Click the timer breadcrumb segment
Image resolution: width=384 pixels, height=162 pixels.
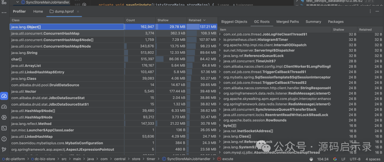click(151, 159)
